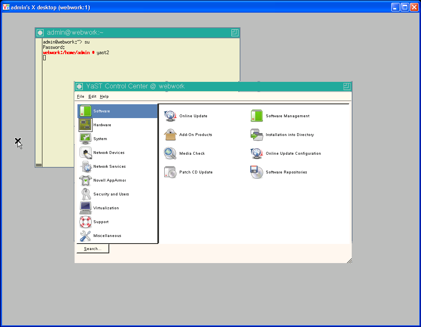Viewport: 421px width, 327px height.
Task: Click the Media Check text label
Action: point(192,154)
